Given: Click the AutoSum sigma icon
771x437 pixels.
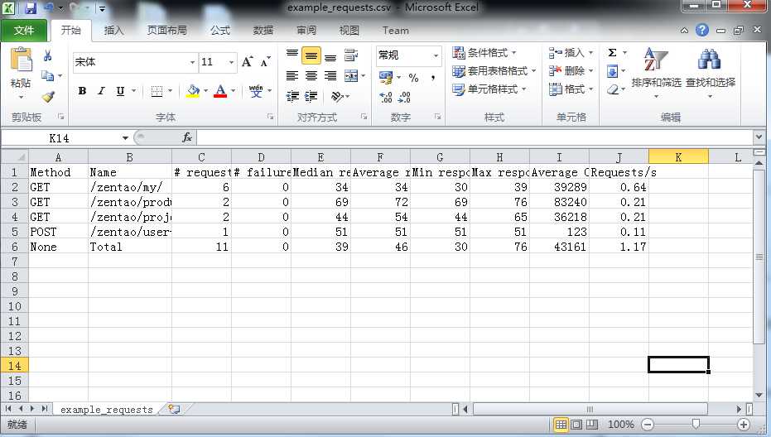Looking at the screenshot, I should coord(612,53).
